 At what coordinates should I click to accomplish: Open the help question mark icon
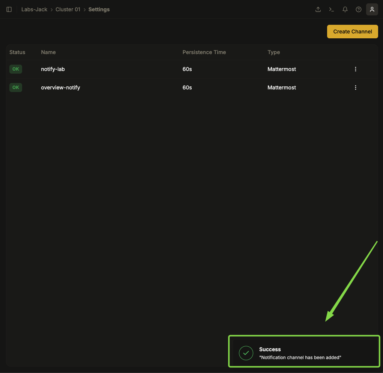(358, 9)
